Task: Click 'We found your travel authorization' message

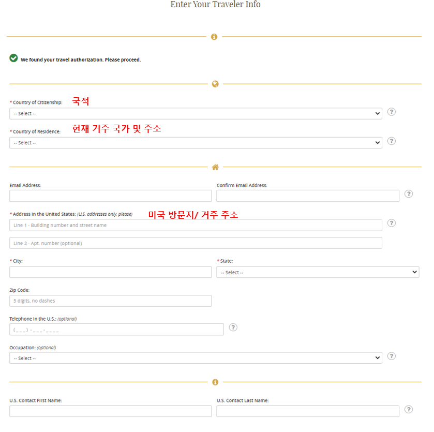Action: [x=81, y=60]
